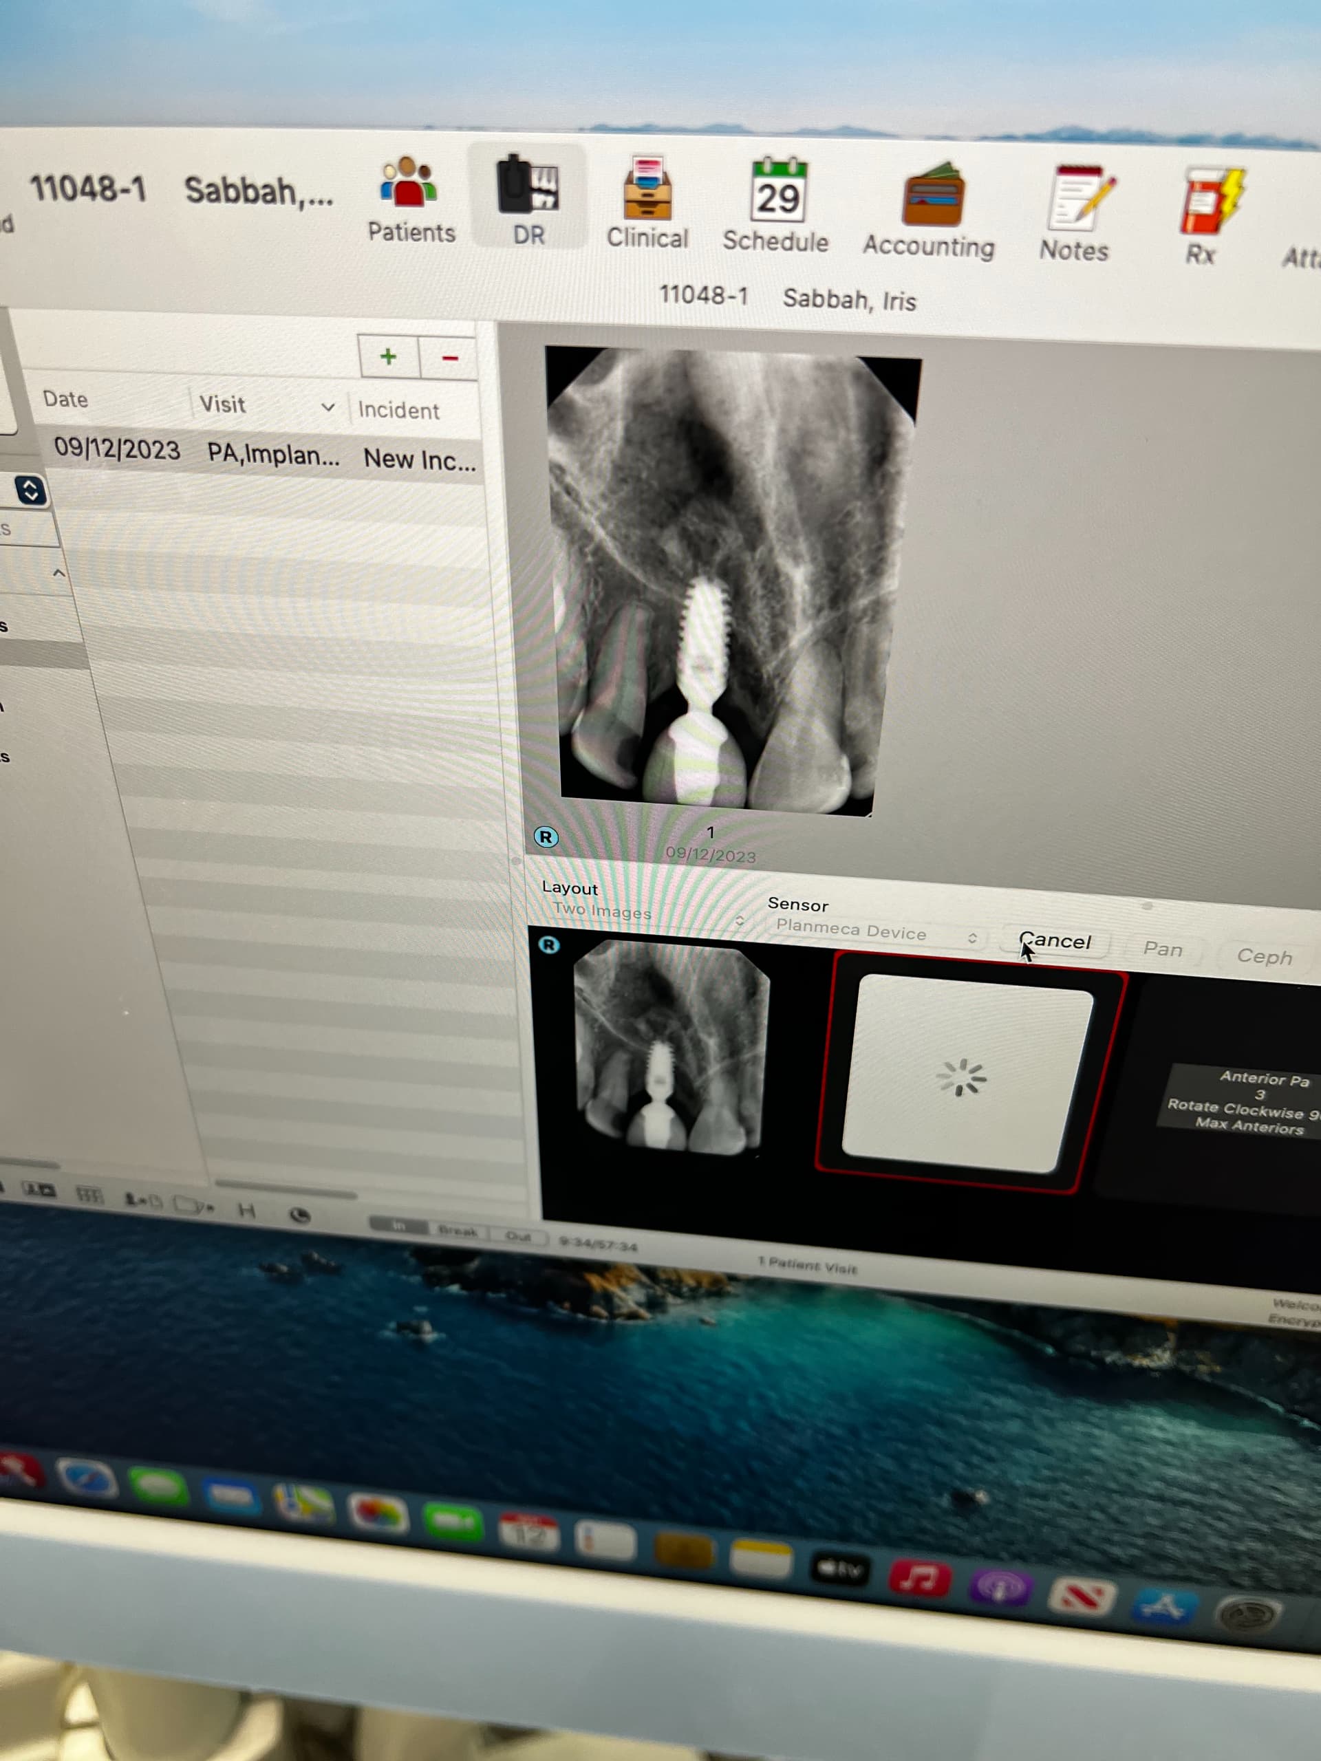This screenshot has height=1761, width=1321.
Task: Set time clock status to In
Action: pos(400,1226)
